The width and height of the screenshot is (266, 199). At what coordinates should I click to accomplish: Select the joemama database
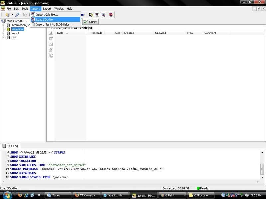point(17,29)
